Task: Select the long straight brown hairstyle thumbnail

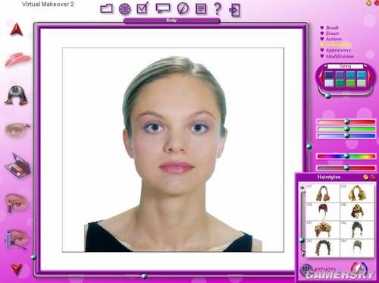Action: tap(323, 193)
